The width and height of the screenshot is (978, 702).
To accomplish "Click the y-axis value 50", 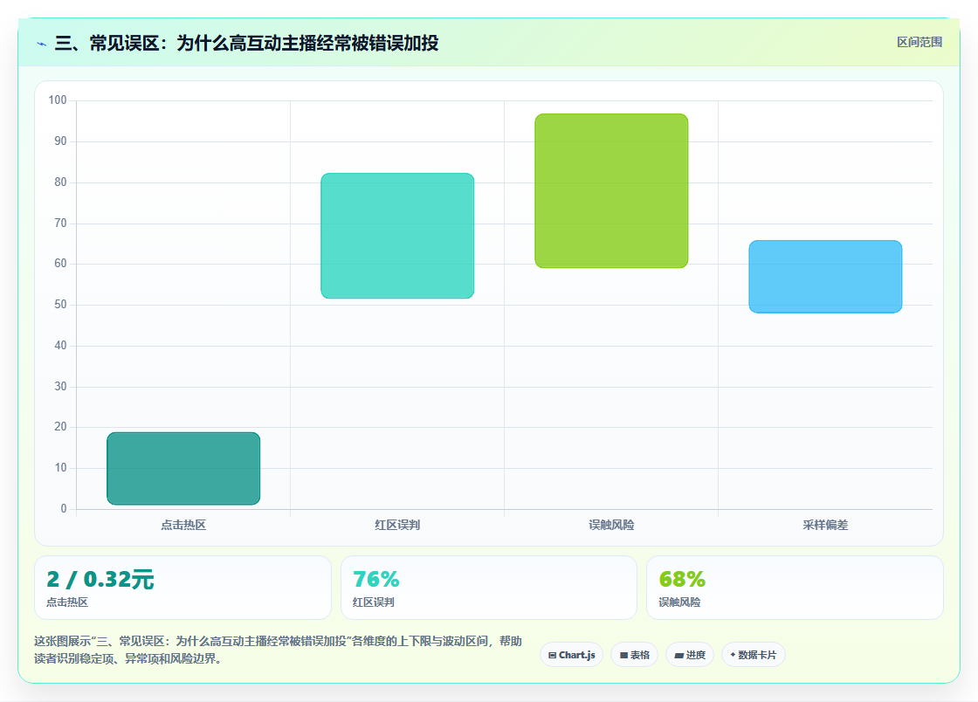I will 60,304.
